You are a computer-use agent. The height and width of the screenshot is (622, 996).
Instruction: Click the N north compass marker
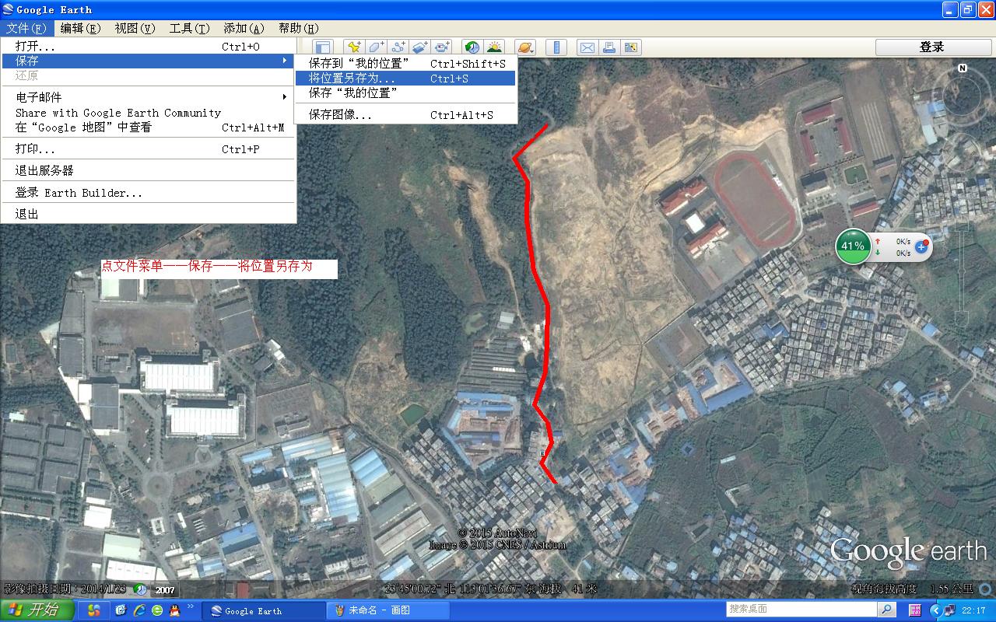point(963,68)
